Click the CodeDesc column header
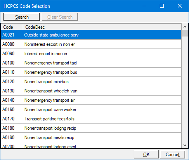This screenshot has height=160, width=189. click(x=102, y=27)
